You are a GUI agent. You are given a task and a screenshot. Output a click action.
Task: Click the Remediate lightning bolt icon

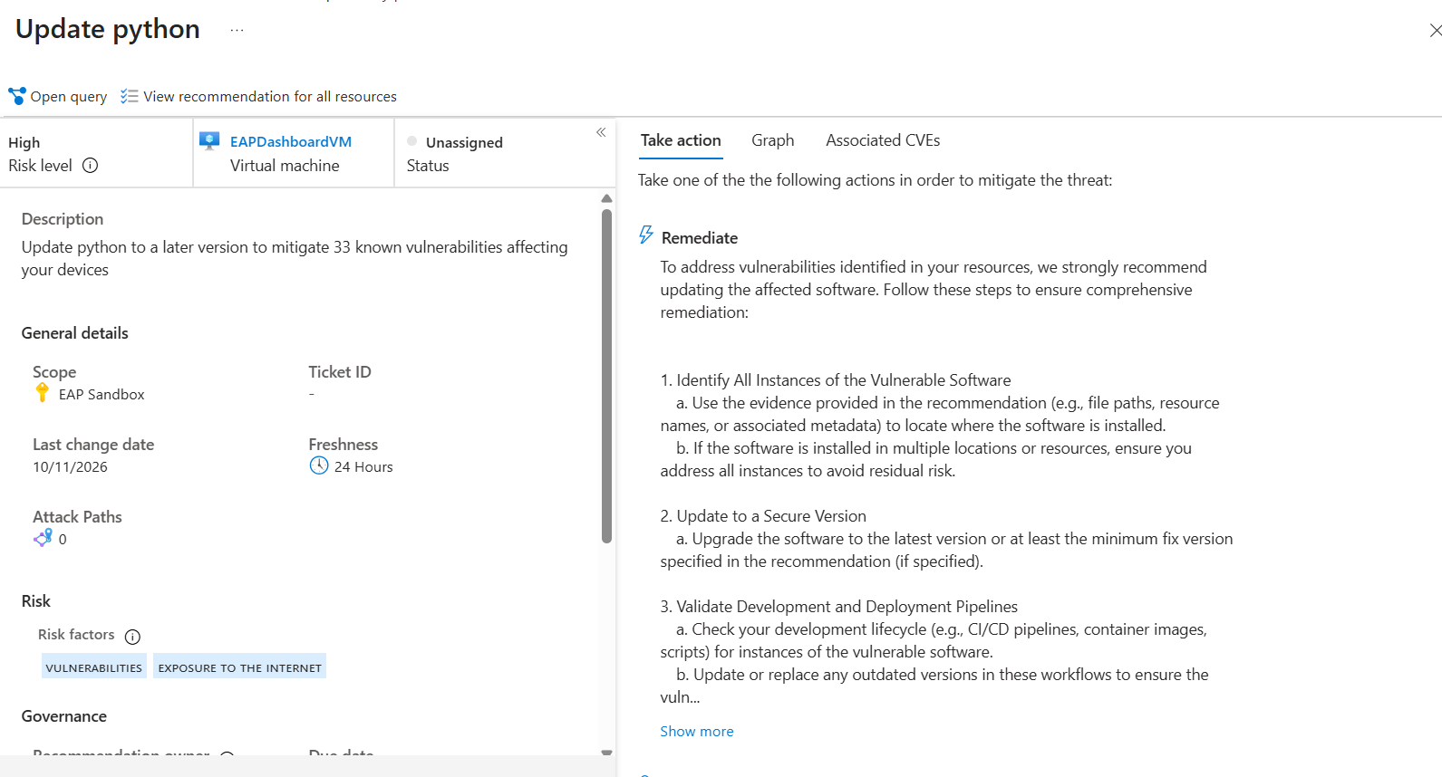pos(646,235)
